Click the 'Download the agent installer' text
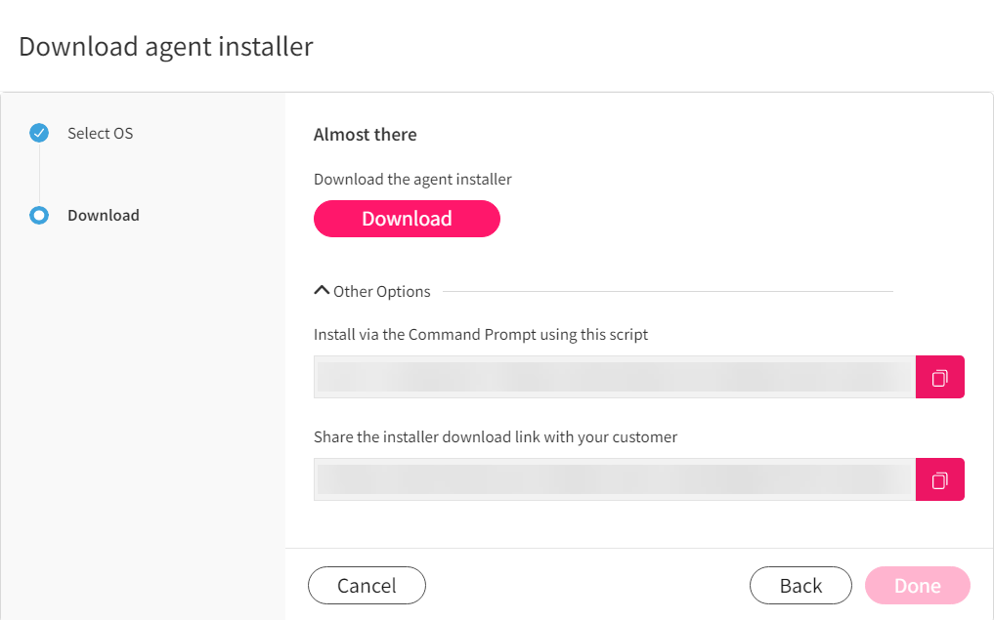Image resolution: width=994 pixels, height=620 pixels. tap(412, 180)
